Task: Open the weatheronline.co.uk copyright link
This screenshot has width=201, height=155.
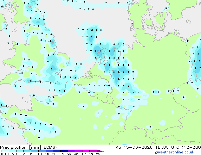Action: click(x=174, y=152)
